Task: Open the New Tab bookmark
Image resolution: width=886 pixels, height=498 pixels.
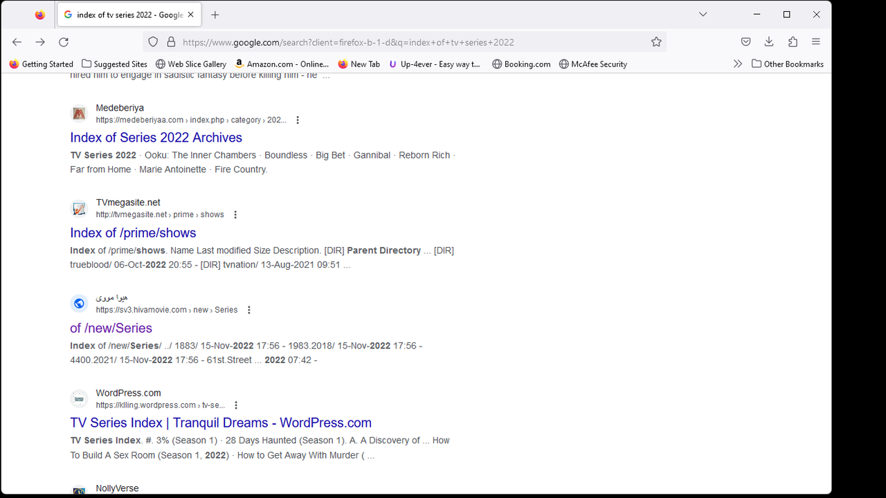Action: (359, 64)
